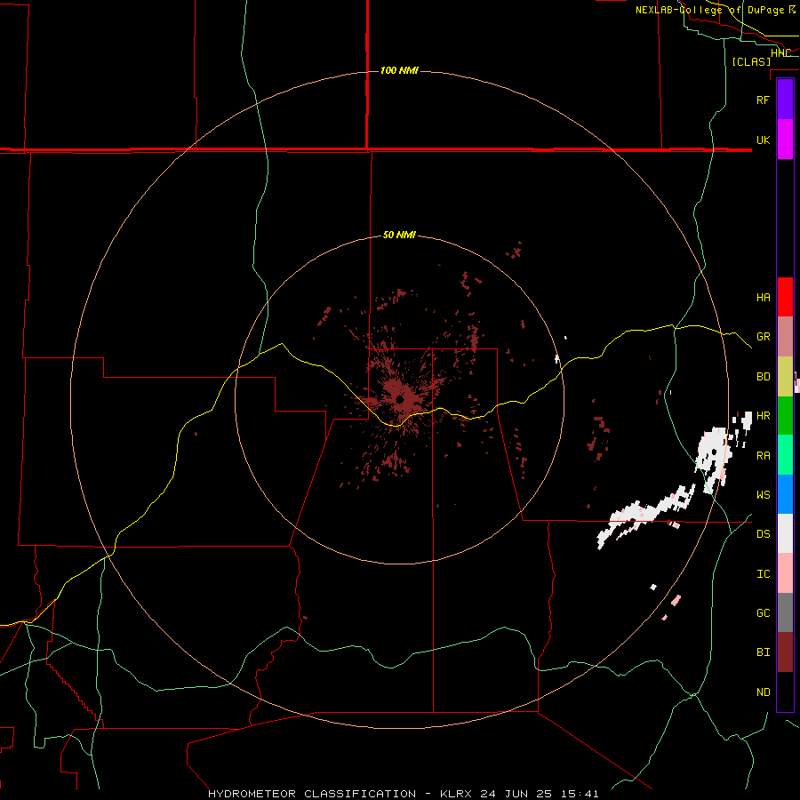Click the "50 NMI" range ring label
This screenshot has height=800, width=800.
pos(399,236)
